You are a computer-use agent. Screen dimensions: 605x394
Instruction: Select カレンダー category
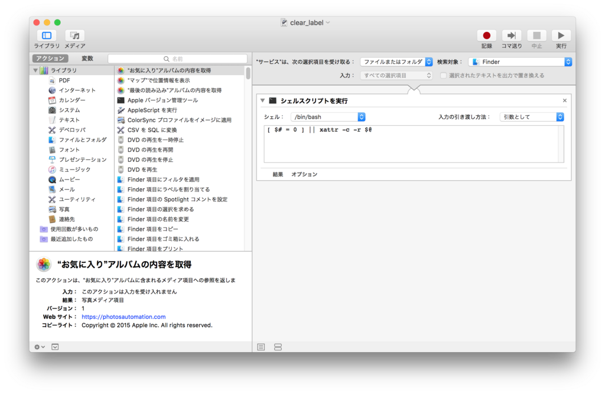point(71,100)
